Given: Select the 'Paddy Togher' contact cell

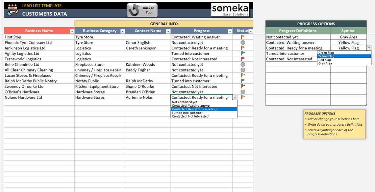Looking at the screenshot, I should point(148,70).
